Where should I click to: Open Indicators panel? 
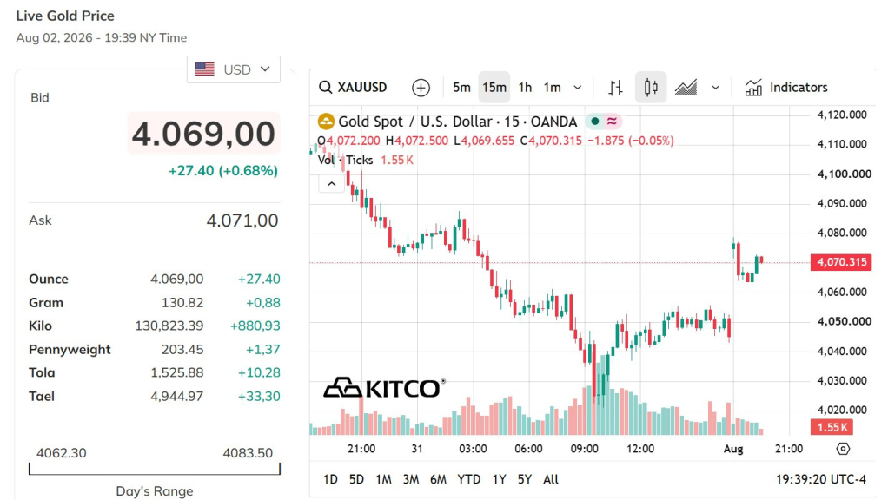pos(786,88)
